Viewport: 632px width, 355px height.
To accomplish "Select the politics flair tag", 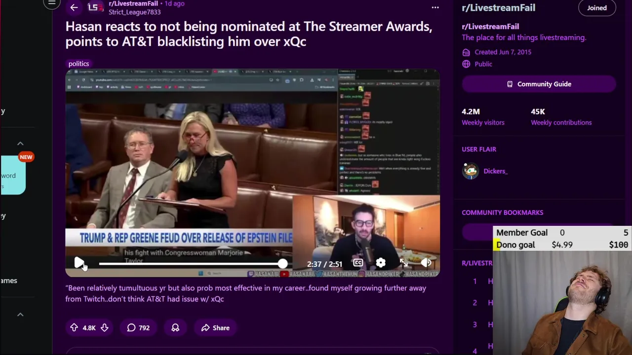I will pos(79,64).
